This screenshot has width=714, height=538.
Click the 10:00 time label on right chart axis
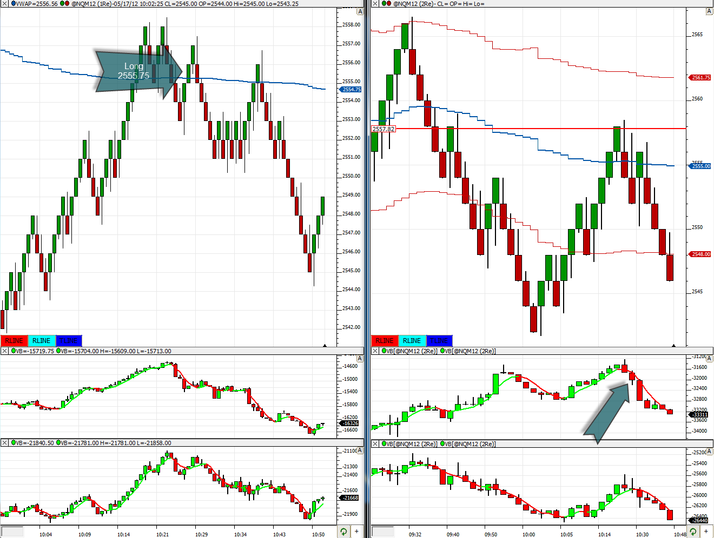pos(528,535)
